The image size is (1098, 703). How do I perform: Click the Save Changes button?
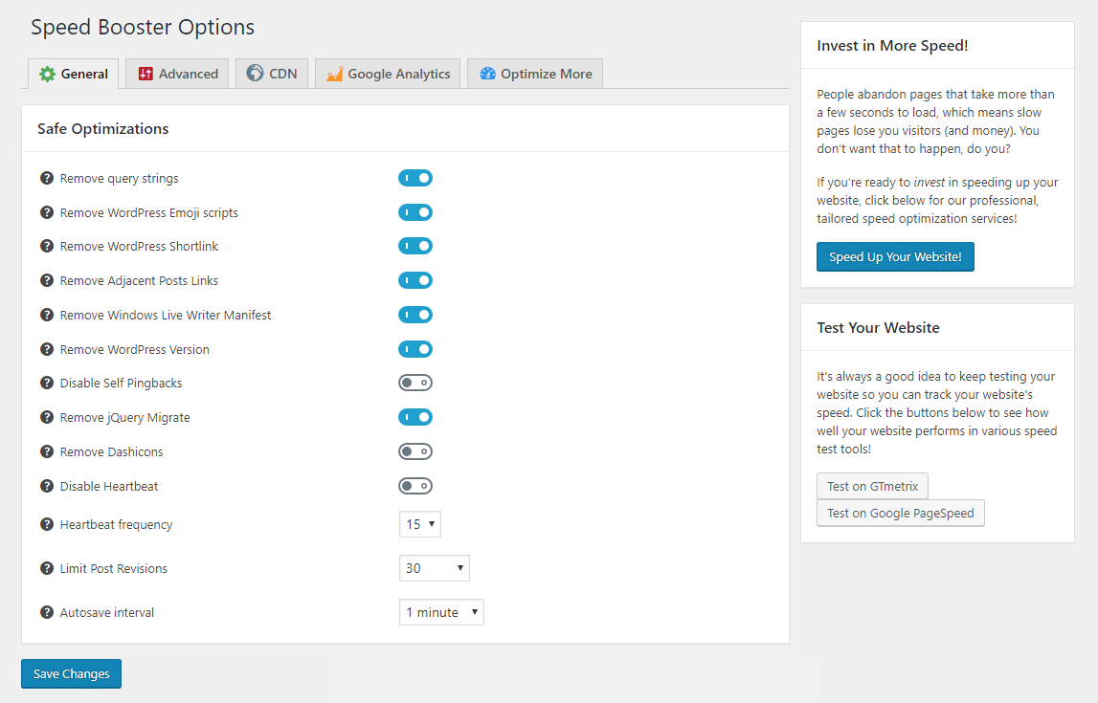[71, 673]
